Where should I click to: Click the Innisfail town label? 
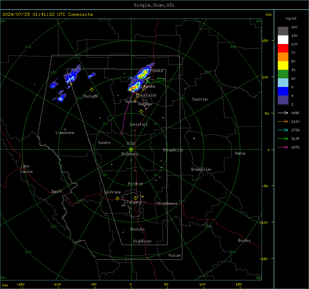pyautogui.click(x=138, y=124)
